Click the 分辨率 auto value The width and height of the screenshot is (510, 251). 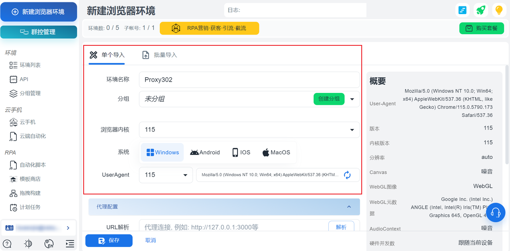487,157
